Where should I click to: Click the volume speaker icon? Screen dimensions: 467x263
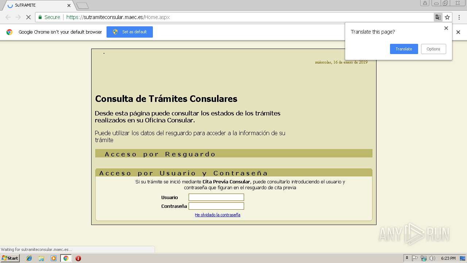coord(432,258)
